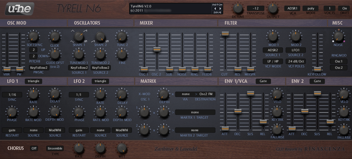This screenshot has height=159, width=352.
Task: Open MARTIX 1 TARGET none selector
Action: [x=195, y=112]
